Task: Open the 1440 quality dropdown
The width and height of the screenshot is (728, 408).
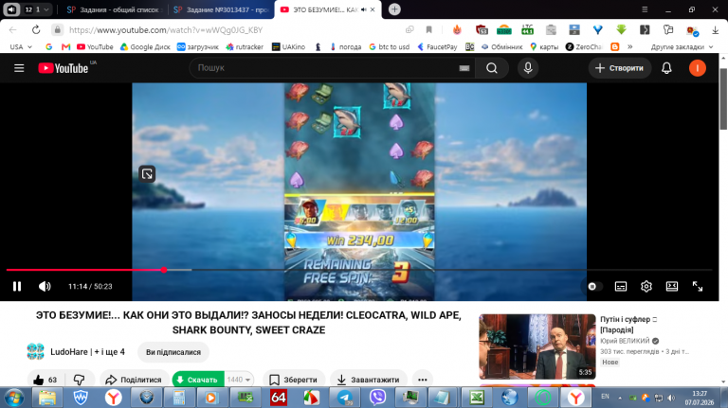Action: tap(239, 380)
